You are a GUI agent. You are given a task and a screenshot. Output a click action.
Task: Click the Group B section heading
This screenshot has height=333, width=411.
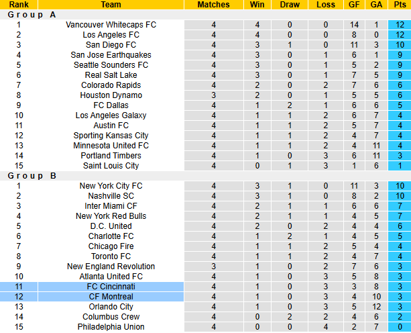(x=31, y=176)
